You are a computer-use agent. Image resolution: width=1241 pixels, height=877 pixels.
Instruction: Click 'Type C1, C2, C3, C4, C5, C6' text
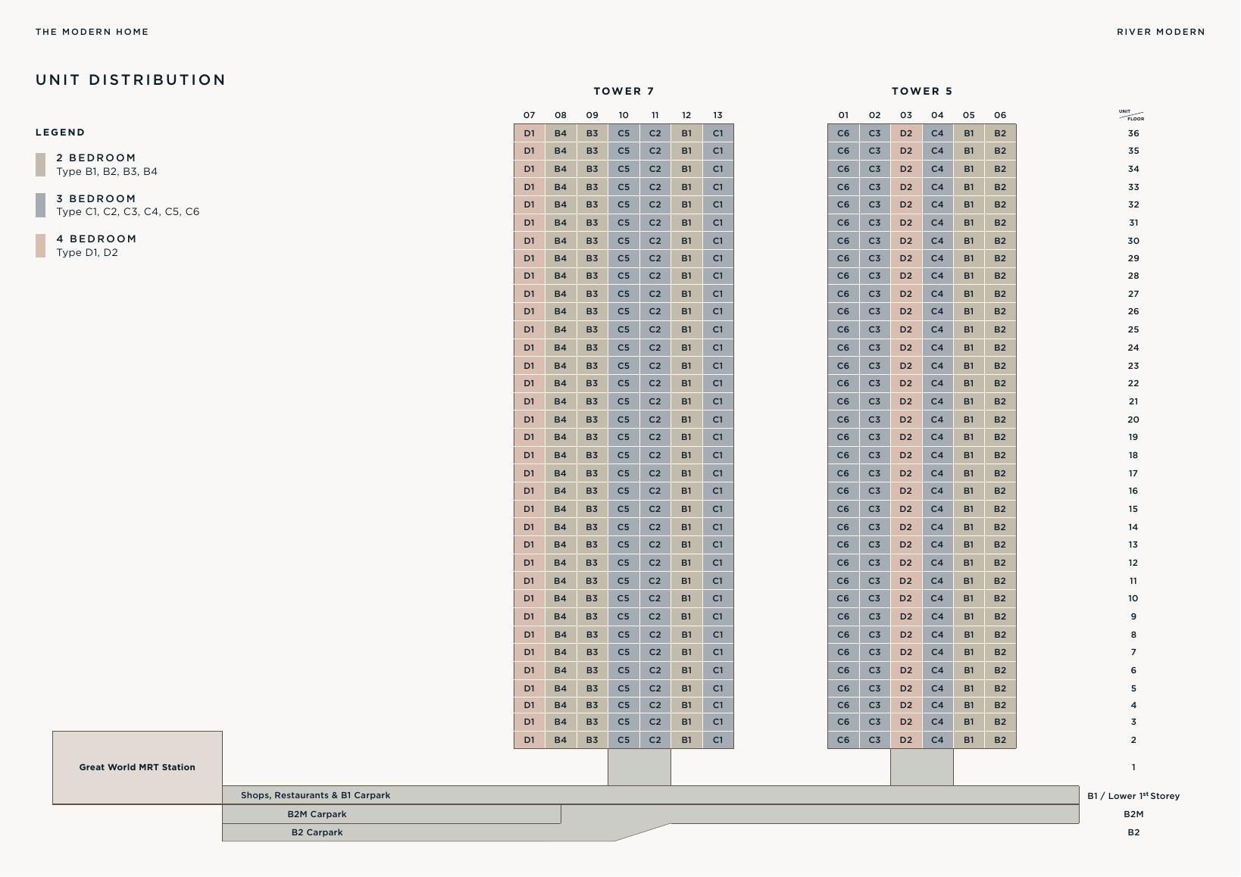[127, 212]
